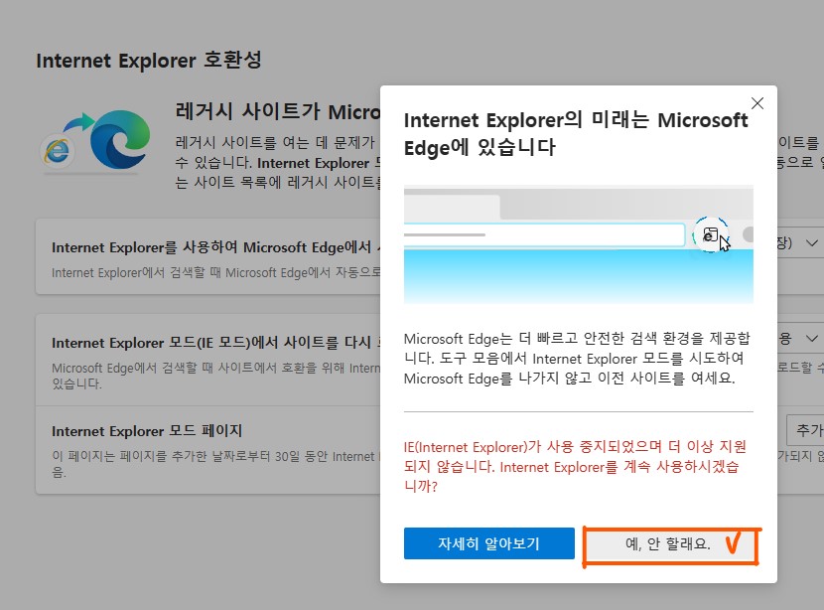Click the '자세히 알아보기' button
The height and width of the screenshot is (610, 824).
tap(488, 543)
